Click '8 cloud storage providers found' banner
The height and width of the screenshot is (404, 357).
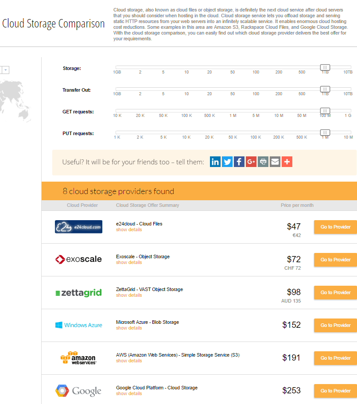[199, 191]
